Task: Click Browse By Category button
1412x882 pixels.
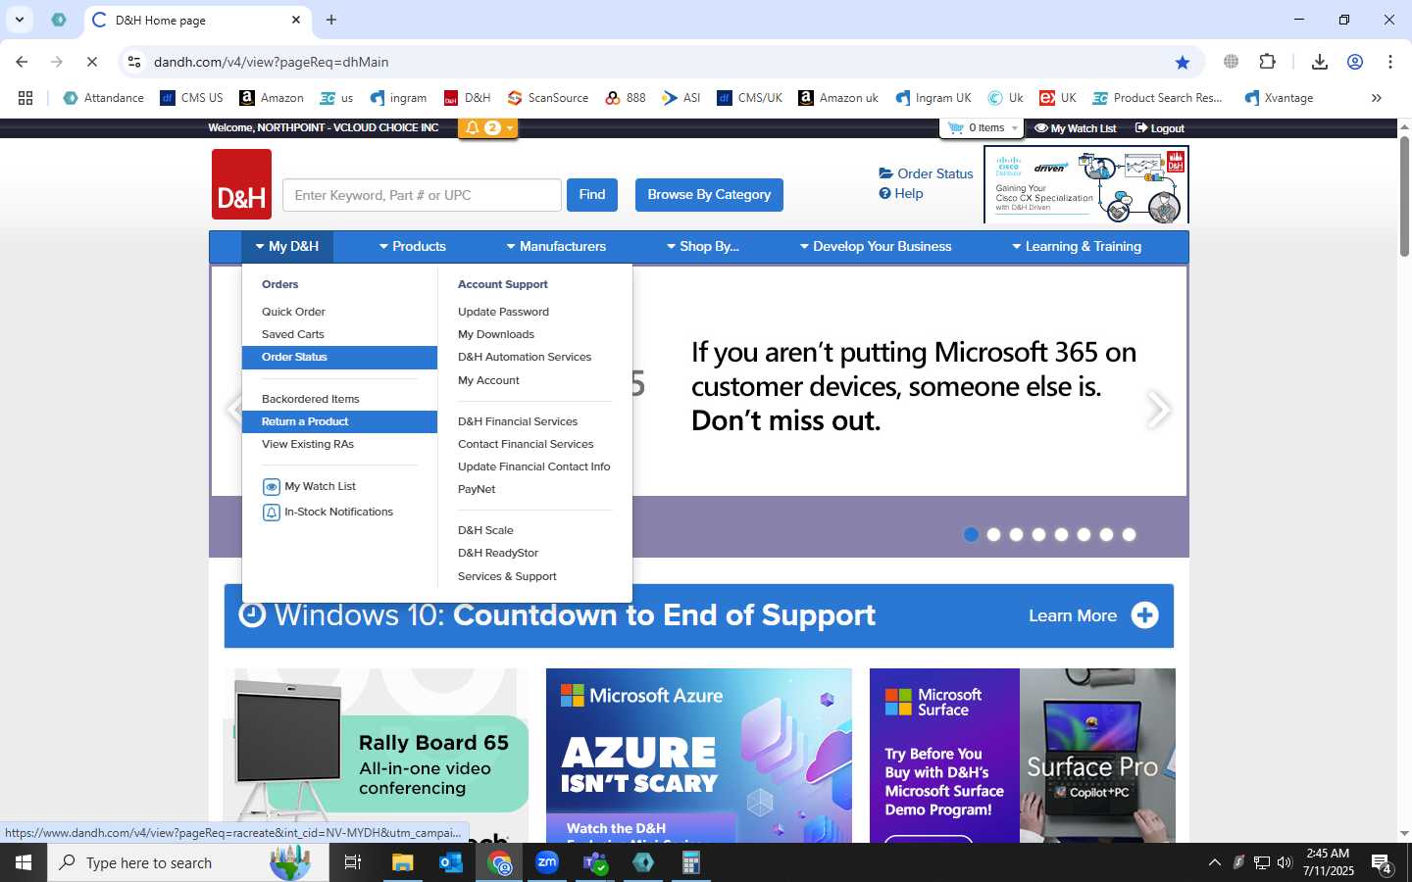Action: pos(709,195)
